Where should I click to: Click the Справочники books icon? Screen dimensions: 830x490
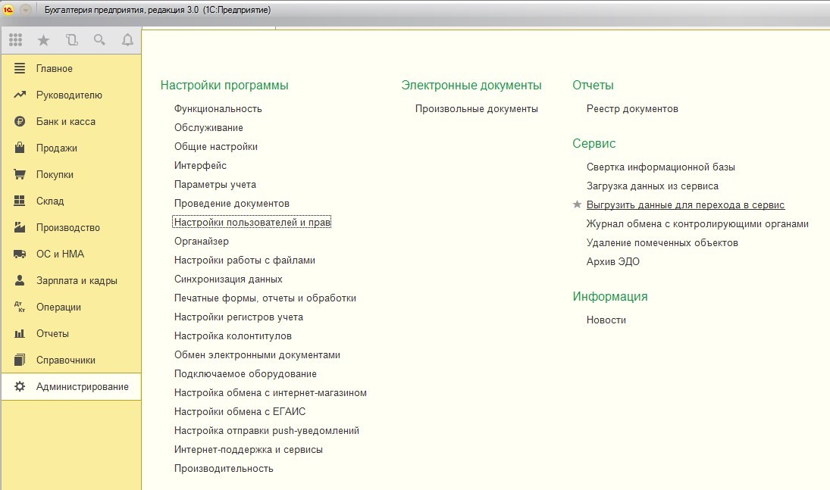[x=20, y=360]
